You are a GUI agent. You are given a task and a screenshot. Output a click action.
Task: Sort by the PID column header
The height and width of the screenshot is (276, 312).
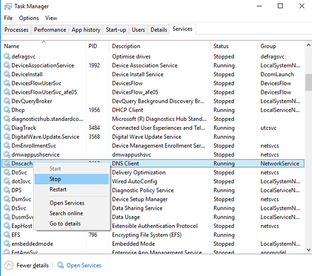(x=97, y=46)
